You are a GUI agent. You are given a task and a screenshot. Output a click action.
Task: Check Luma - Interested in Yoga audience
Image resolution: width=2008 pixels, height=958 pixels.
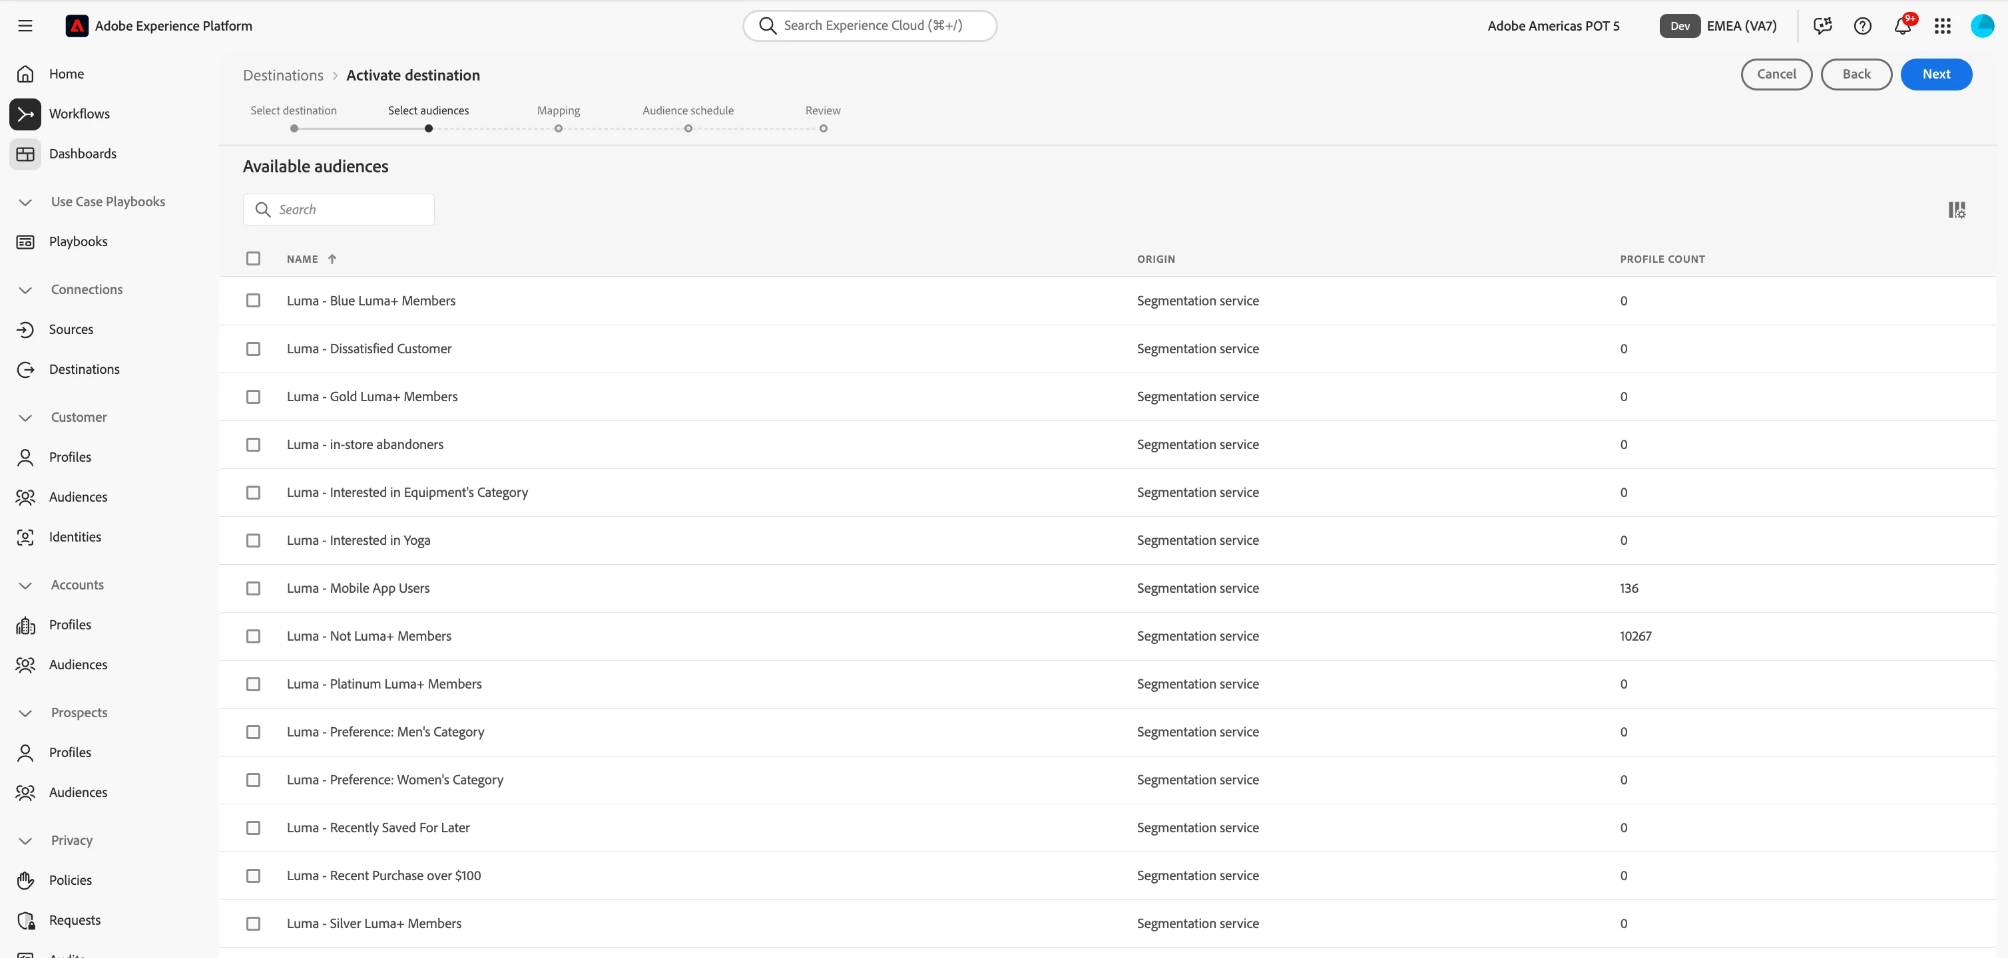254,540
